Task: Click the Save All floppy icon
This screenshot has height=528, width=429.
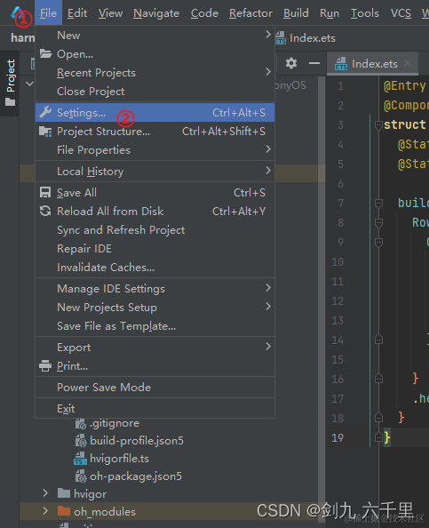Action: pos(45,192)
